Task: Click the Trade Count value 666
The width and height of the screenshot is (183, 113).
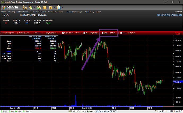Action: point(40,58)
